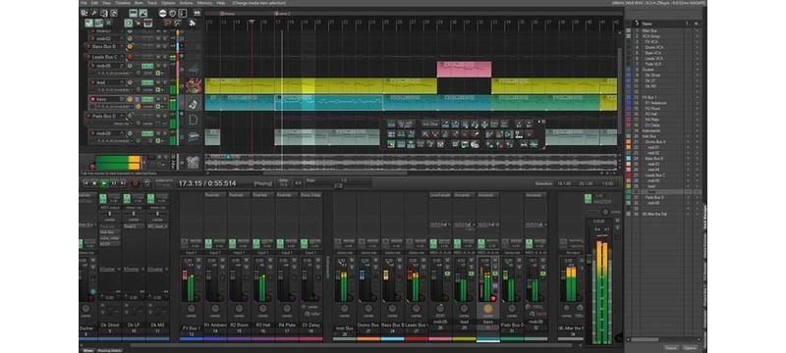Open the Actions menu
The image size is (786, 353).
pyautogui.click(x=186, y=3)
